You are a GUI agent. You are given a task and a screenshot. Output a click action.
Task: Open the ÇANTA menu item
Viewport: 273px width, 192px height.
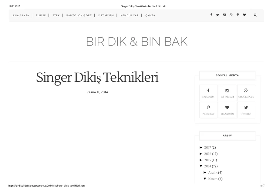tap(150, 15)
